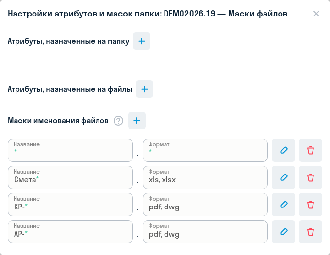Add attribute assigned to folder

142,41
